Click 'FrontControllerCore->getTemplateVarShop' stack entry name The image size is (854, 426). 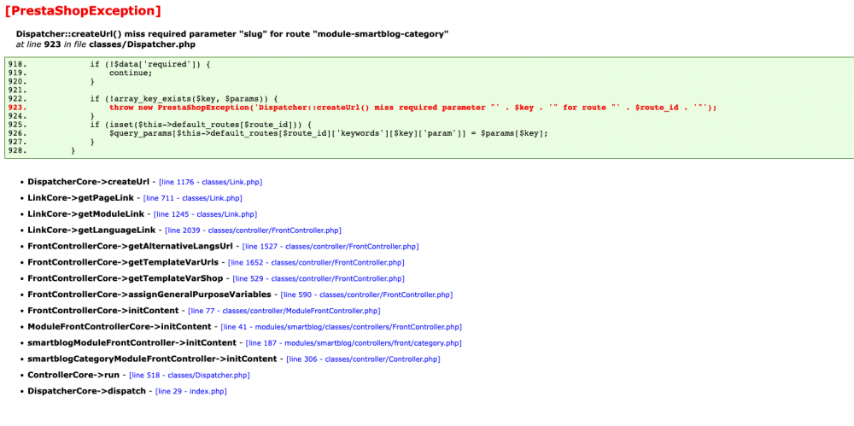[x=126, y=279]
